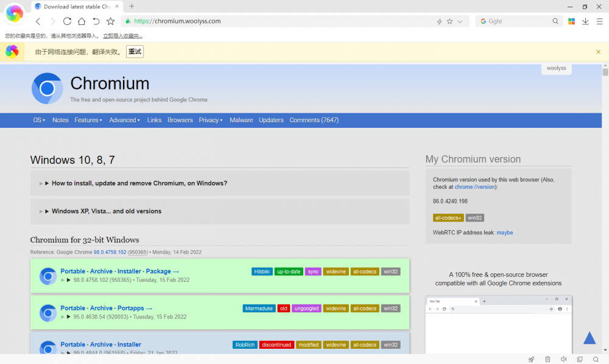The width and height of the screenshot is (609, 364).
Task: Click the browser back arrow button
Action: tap(38, 21)
